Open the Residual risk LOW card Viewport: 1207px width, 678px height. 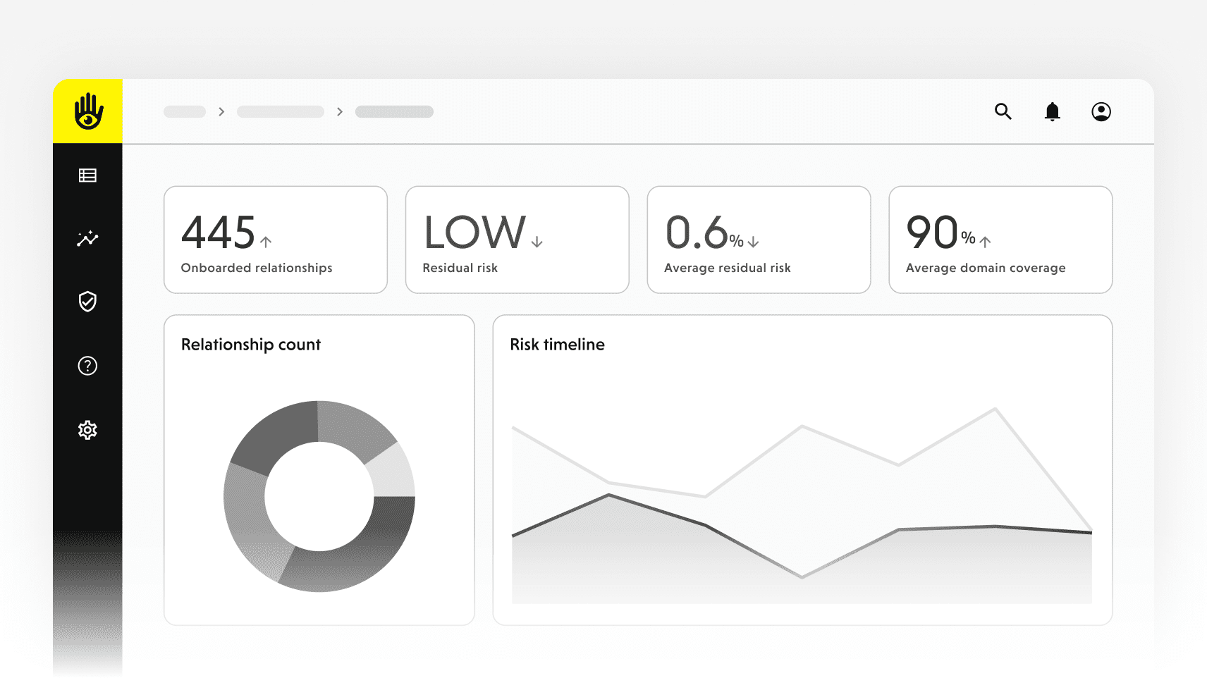coord(517,240)
